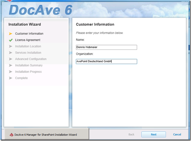Focus the Name input field
This screenshot has width=191, height=141.
pos(106,47)
